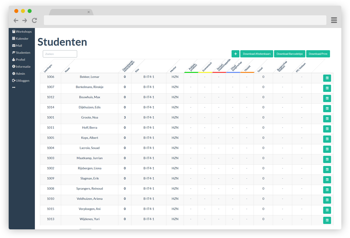This screenshot has height=238, width=350.
Task: Click student name Groote, Noa
Action: (89, 118)
